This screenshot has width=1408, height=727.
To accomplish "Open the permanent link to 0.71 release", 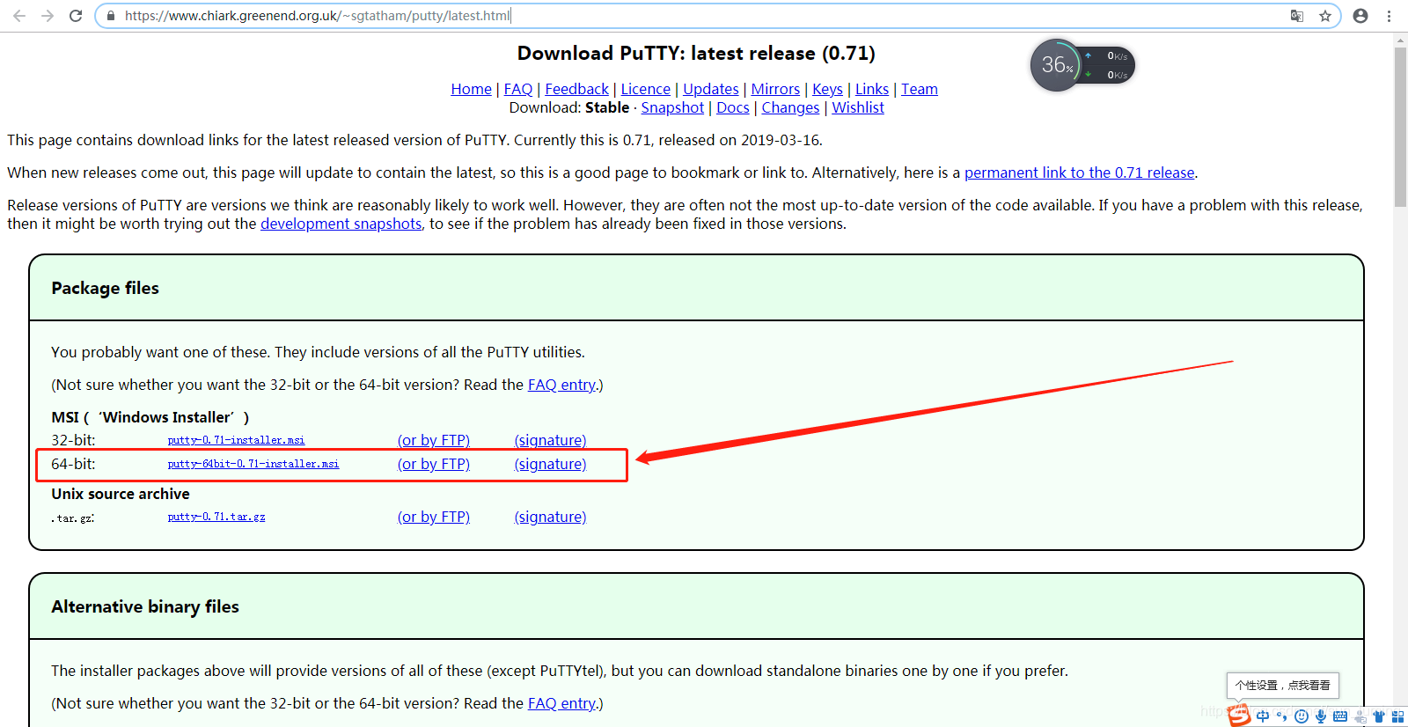I will click(x=1080, y=173).
